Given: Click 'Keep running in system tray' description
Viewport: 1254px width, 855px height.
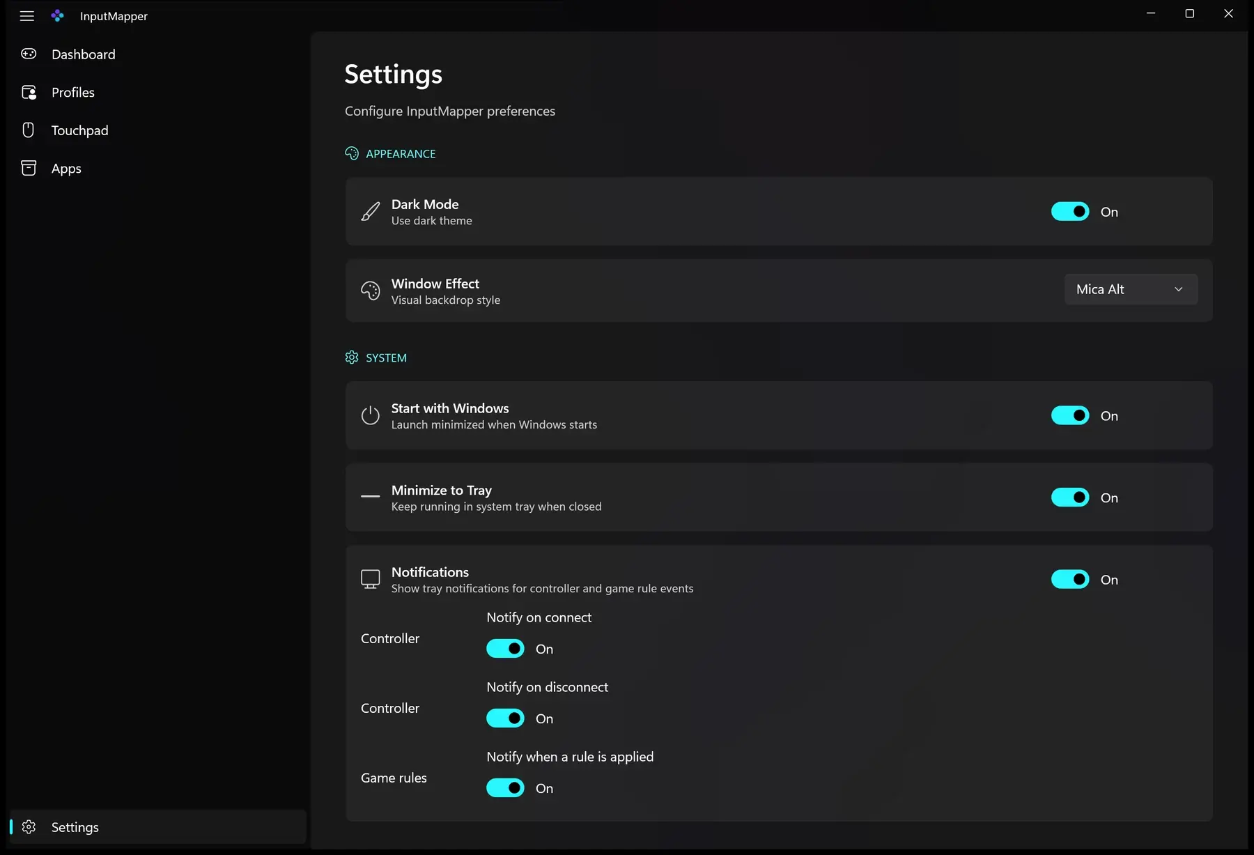Looking at the screenshot, I should [x=496, y=507].
